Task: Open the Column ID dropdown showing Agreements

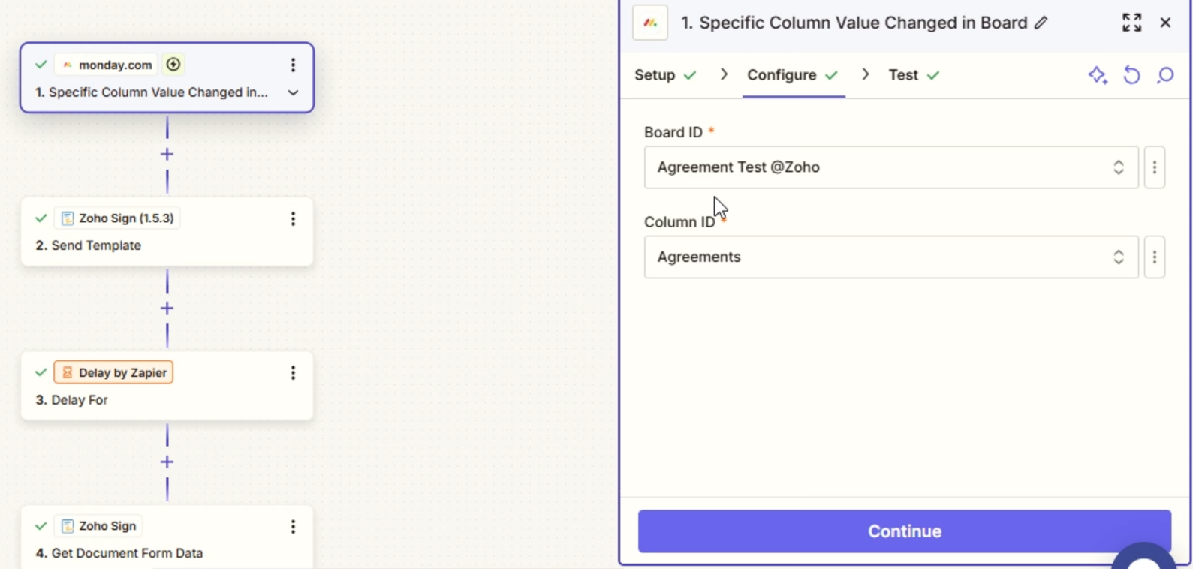Action: click(x=891, y=257)
